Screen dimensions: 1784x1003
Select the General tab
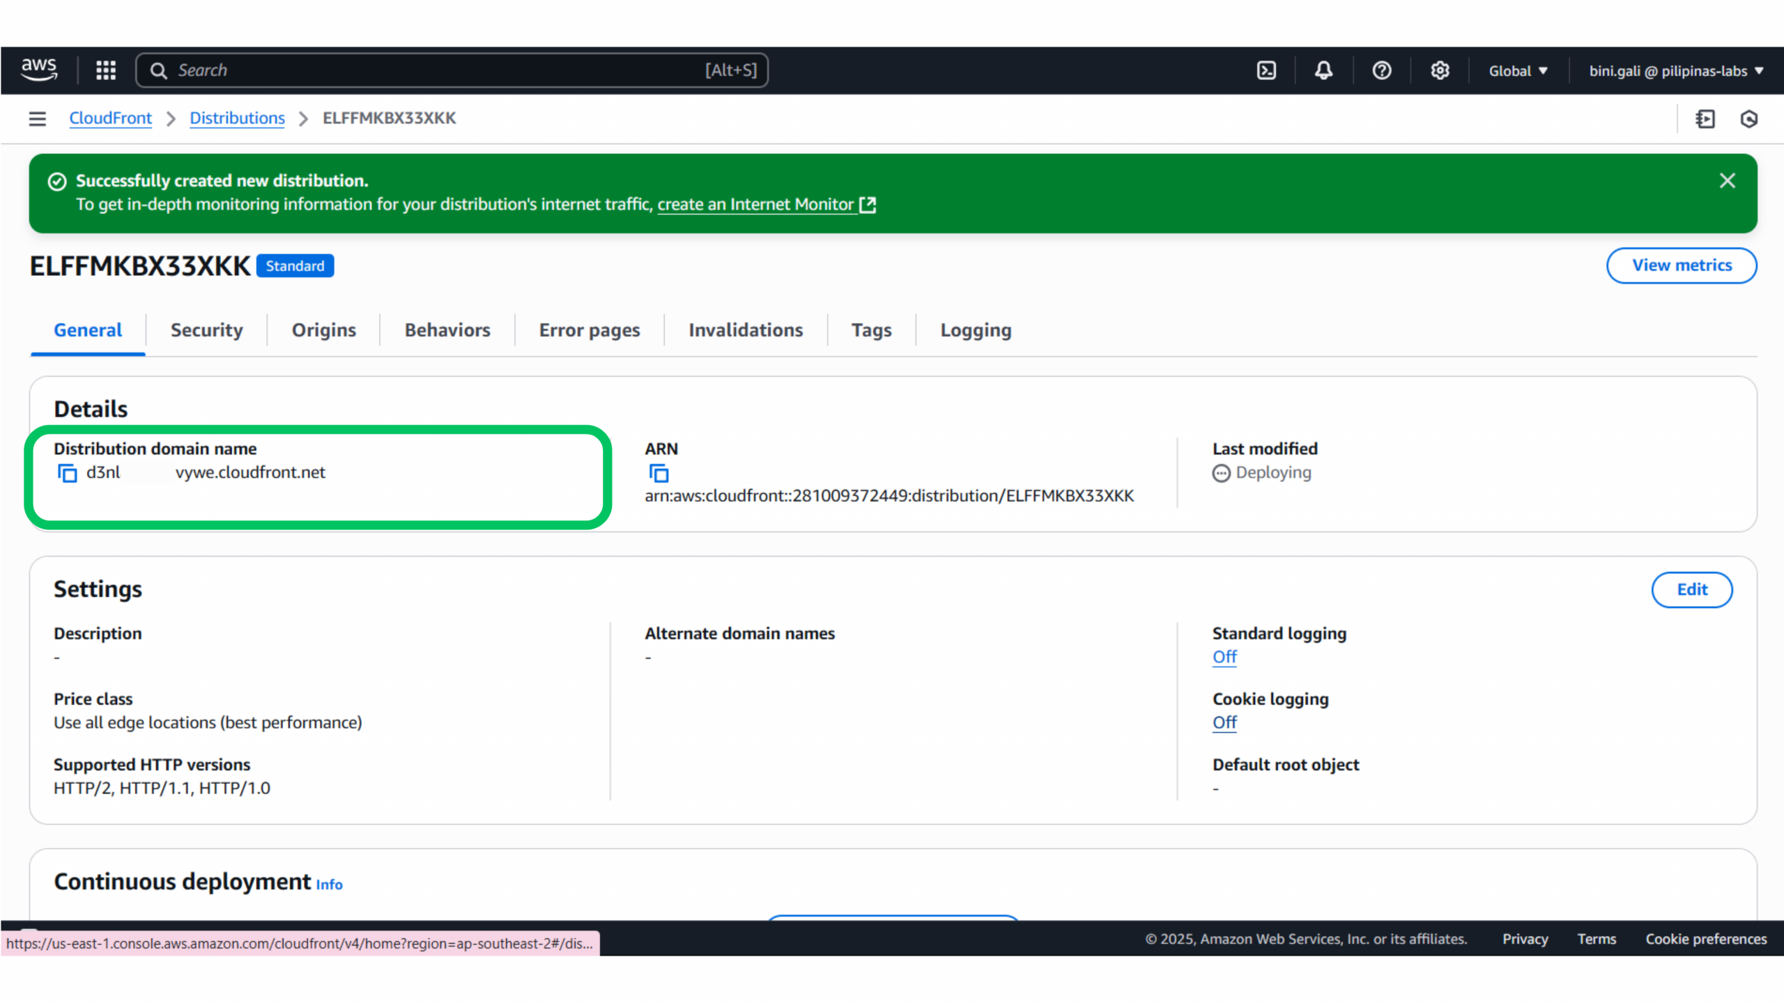tap(88, 330)
